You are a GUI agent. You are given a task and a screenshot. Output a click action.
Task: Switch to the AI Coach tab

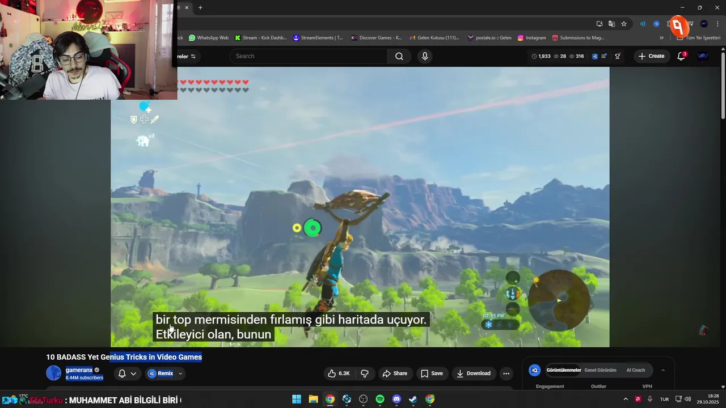635,370
